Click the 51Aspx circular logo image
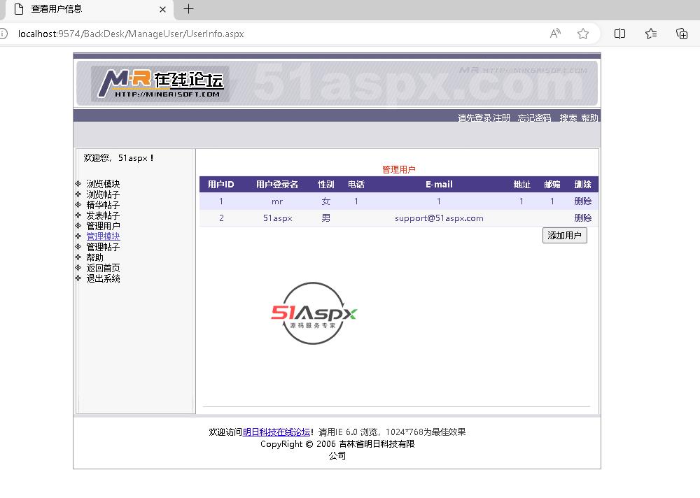This screenshot has height=498, width=700. [x=314, y=313]
